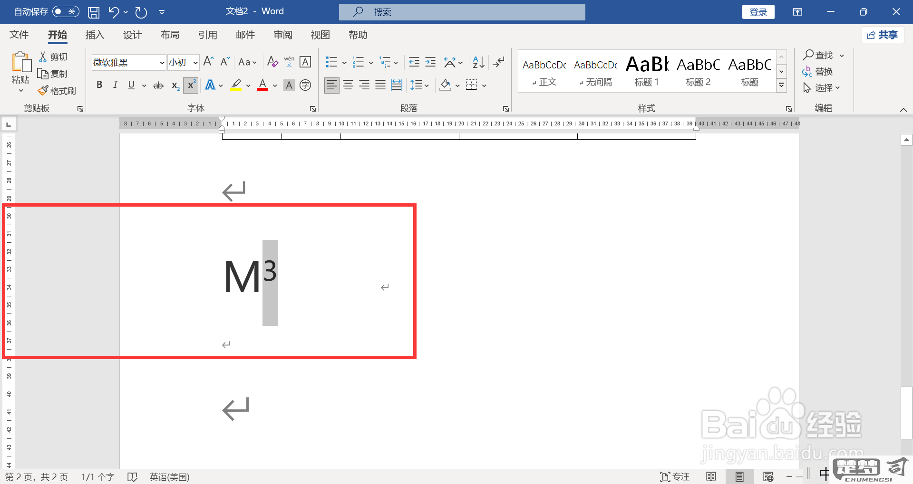
Task: Turn off Superscript formatting
Action: click(191, 85)
